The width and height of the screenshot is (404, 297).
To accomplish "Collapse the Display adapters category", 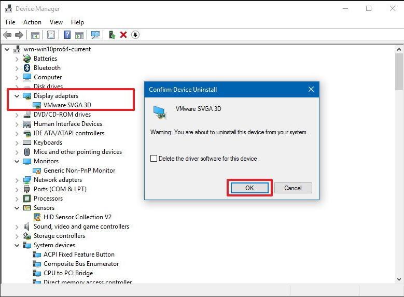I will (17, 96).
